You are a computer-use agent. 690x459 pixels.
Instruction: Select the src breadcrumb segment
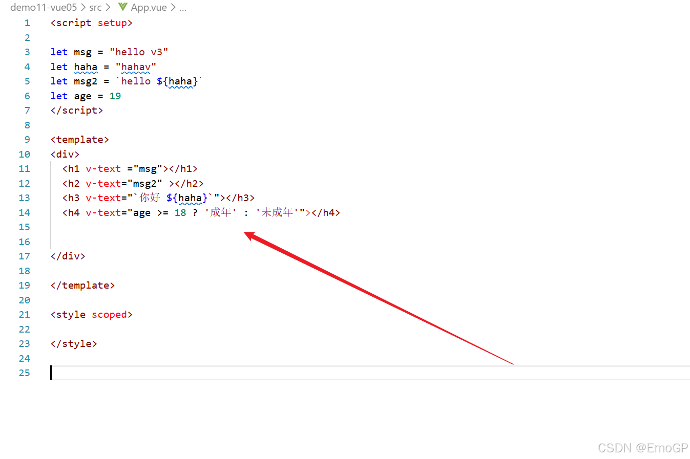pos(95,7)
